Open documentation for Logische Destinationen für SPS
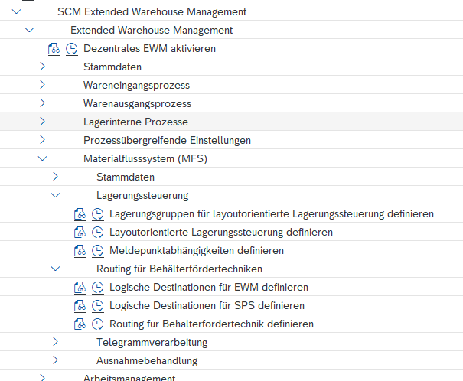The image size is (463, 381). click(80, 306)
